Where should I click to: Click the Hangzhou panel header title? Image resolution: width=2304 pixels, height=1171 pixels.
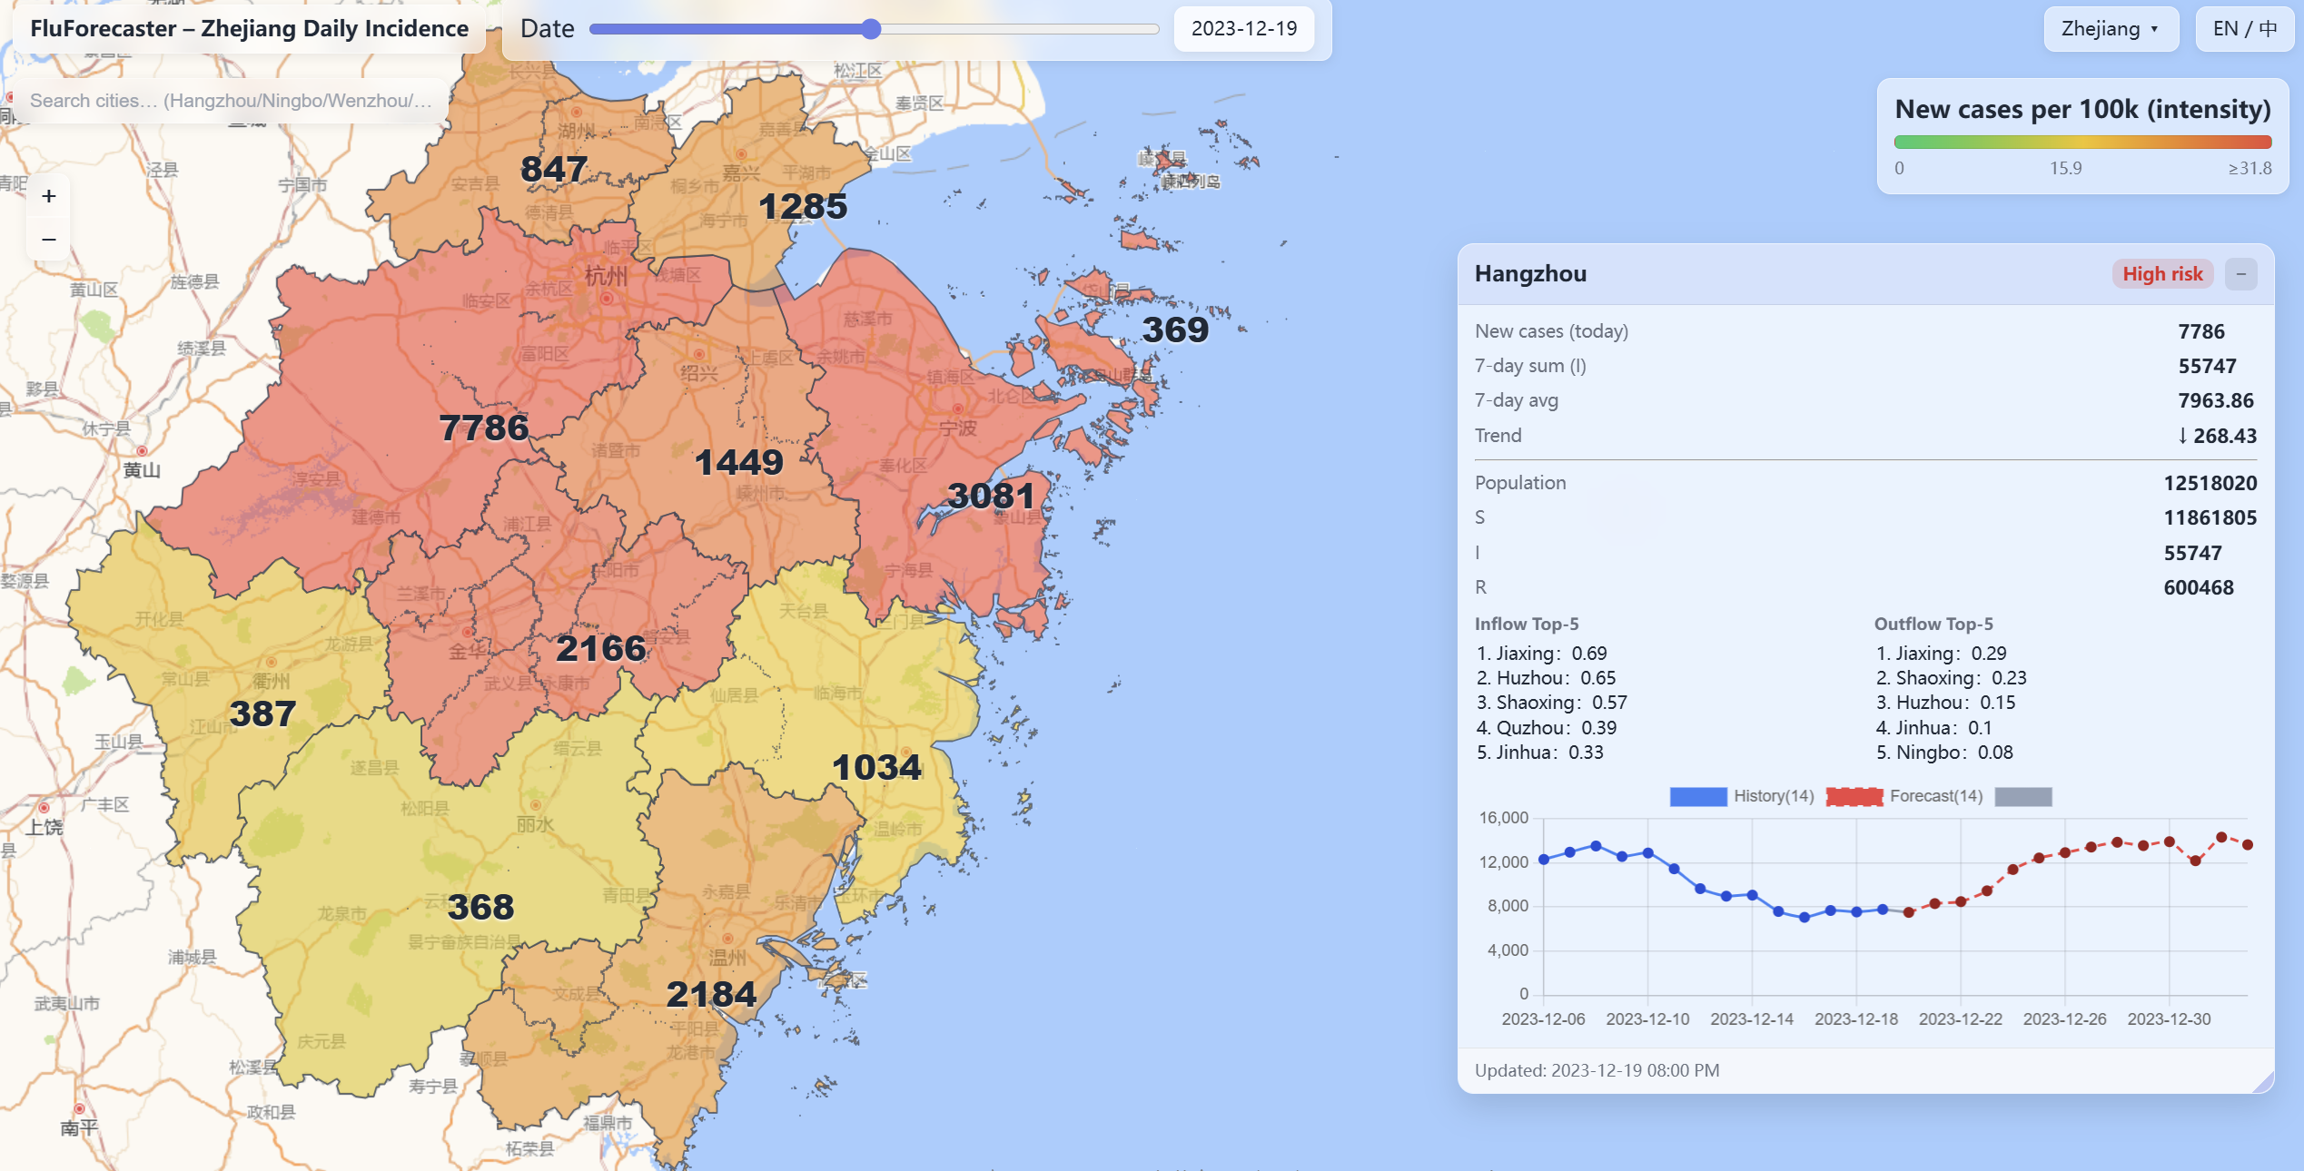click(1530, 274)
